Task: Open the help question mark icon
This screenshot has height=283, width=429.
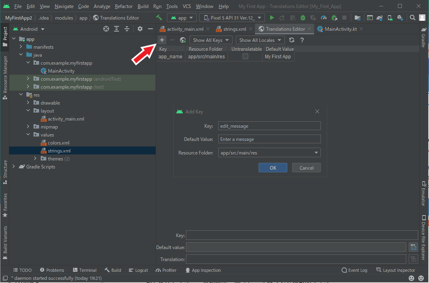Action: point(302,40)
